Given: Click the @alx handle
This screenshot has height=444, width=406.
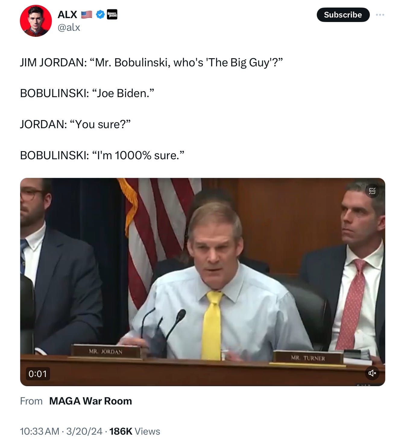Looking at the screenshot, I should coord(69,27).
